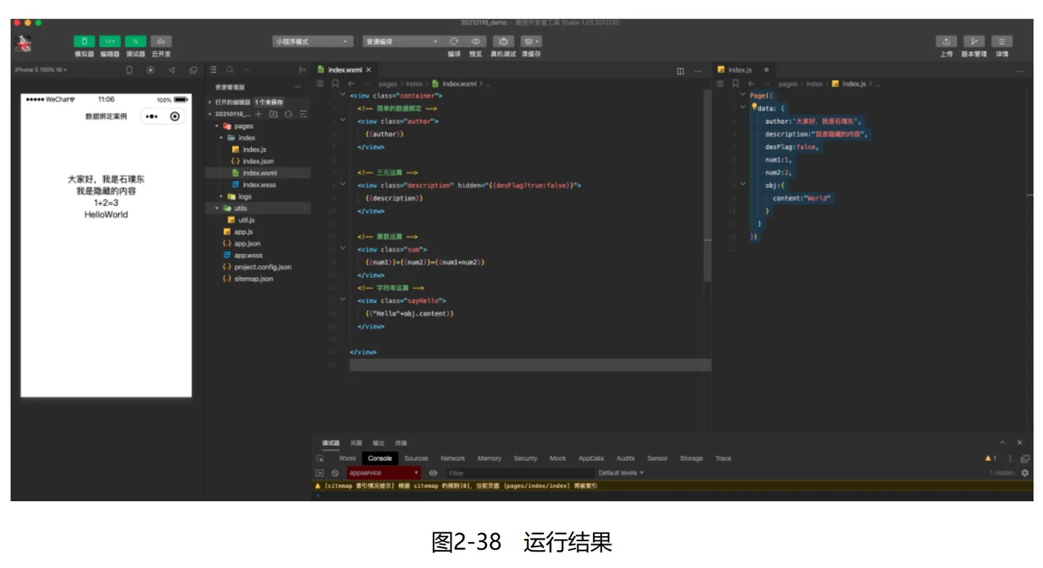Click the 上传 upload icon
The height and width of the screenshot is (568, 1043).
tap(946, 42)
